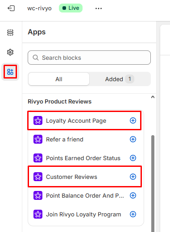Click Join Rivyo Loyalty Program star icon
Screen dimensions: 170x232
pyautogui.click(x=38, y=214)
